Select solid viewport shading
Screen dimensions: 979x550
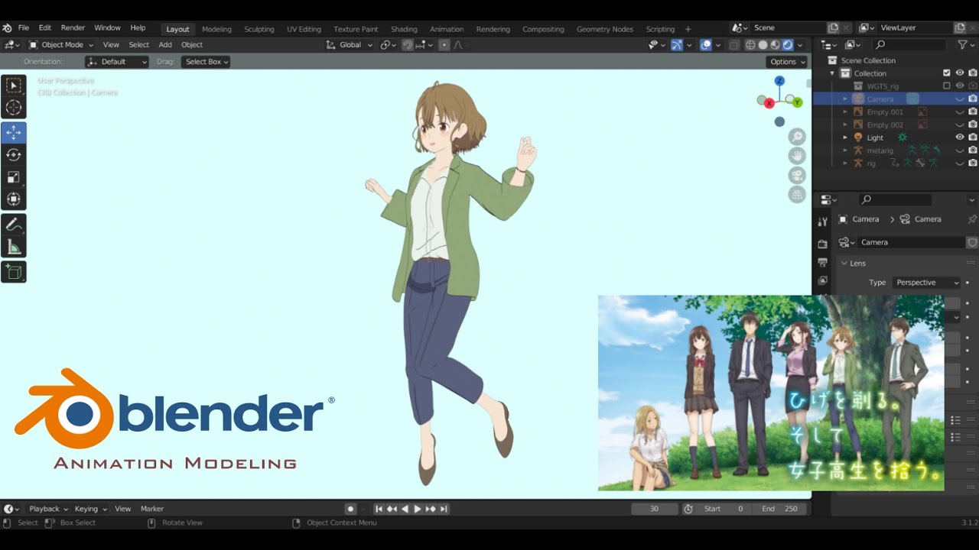click(x=763, y=45)
